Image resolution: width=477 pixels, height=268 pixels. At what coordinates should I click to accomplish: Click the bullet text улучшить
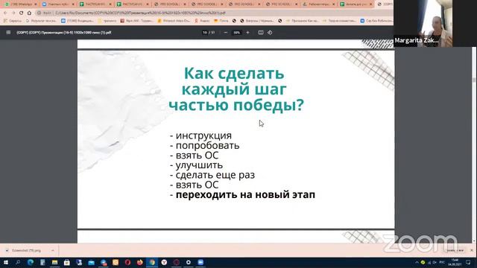[x=199, y=165]
